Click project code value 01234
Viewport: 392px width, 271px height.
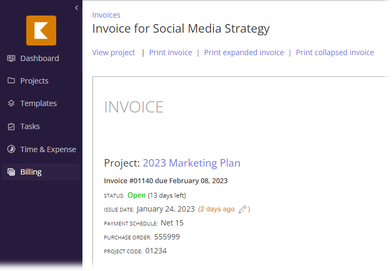(x=156, y=251)
